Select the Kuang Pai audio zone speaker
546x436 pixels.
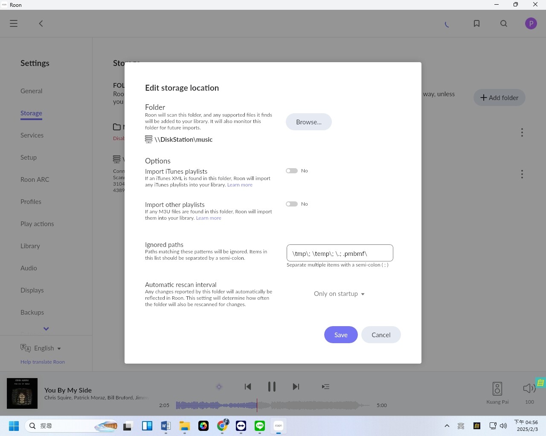coord(497,389)
